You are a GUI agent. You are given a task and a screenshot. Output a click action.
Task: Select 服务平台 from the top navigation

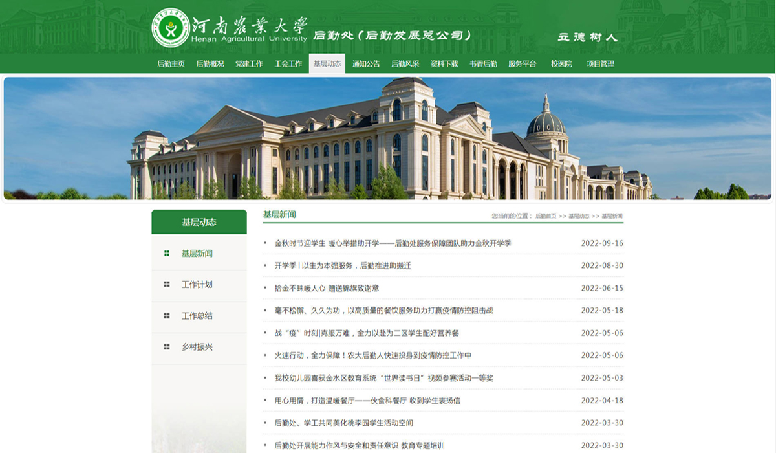[522, 63]
